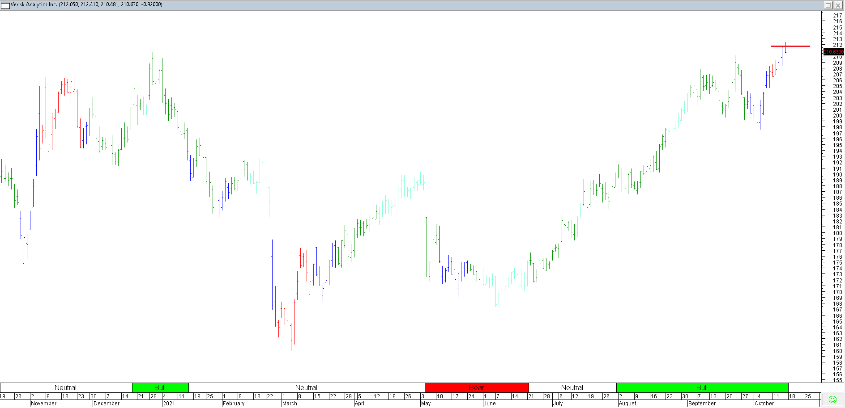Select the red Bear ribbon segment
The width and height of the screenshot is (845, 408).
point(477,387)
